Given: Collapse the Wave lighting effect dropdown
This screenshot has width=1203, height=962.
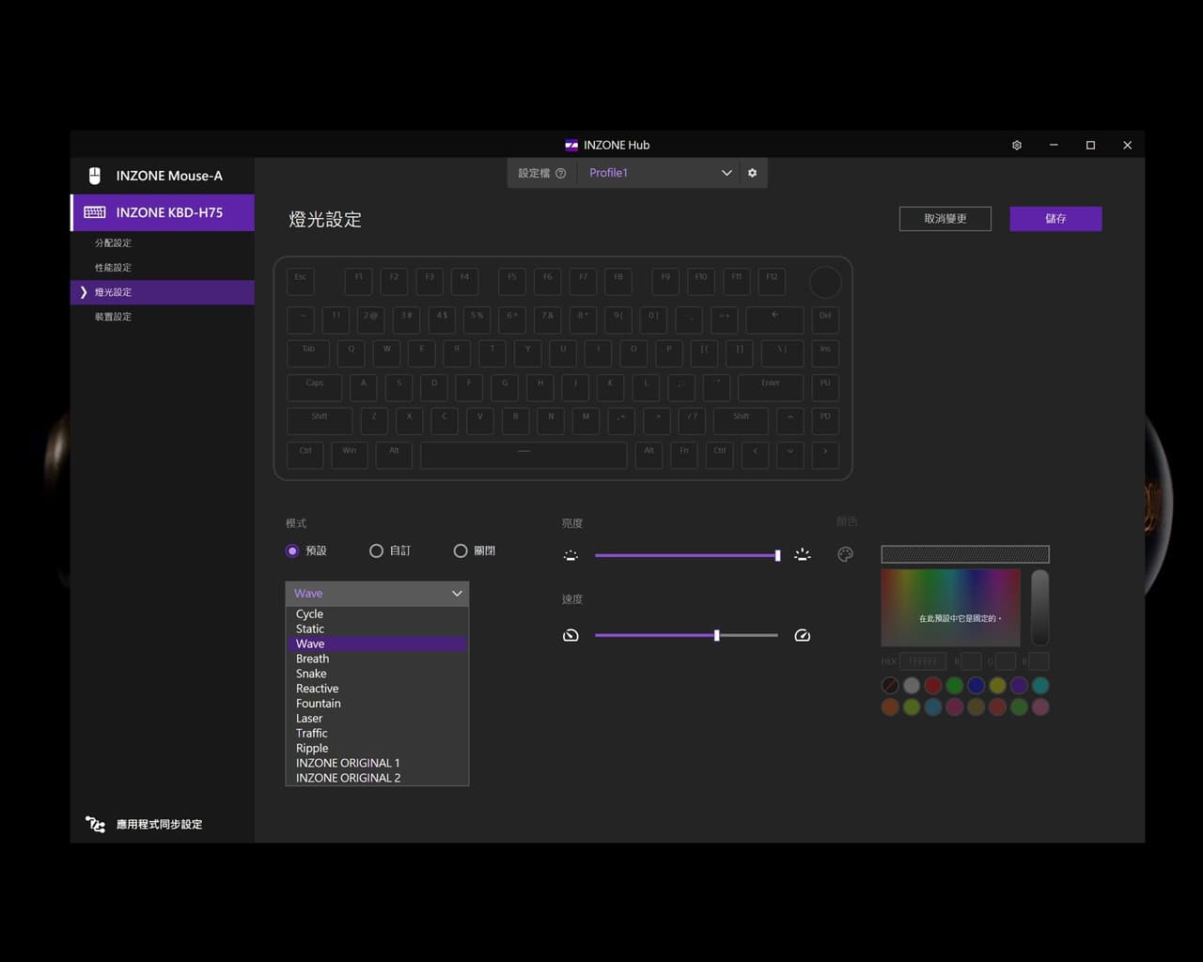Looking at the screenshot, I should [x=377, y=593].
